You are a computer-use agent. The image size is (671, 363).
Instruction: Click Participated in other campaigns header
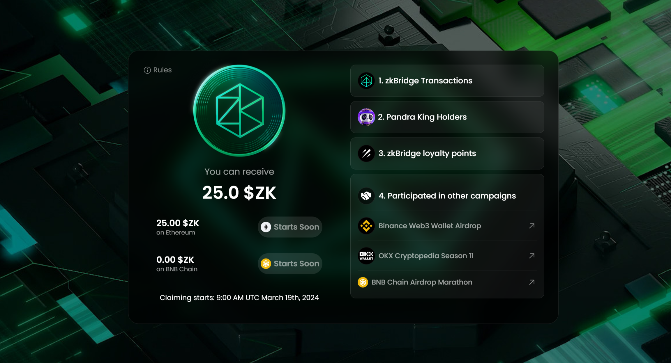click(x=447, y=196)
